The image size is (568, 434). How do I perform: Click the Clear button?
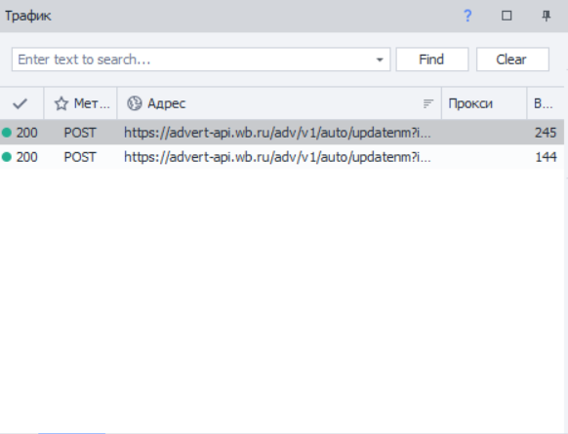pos(512,59)
